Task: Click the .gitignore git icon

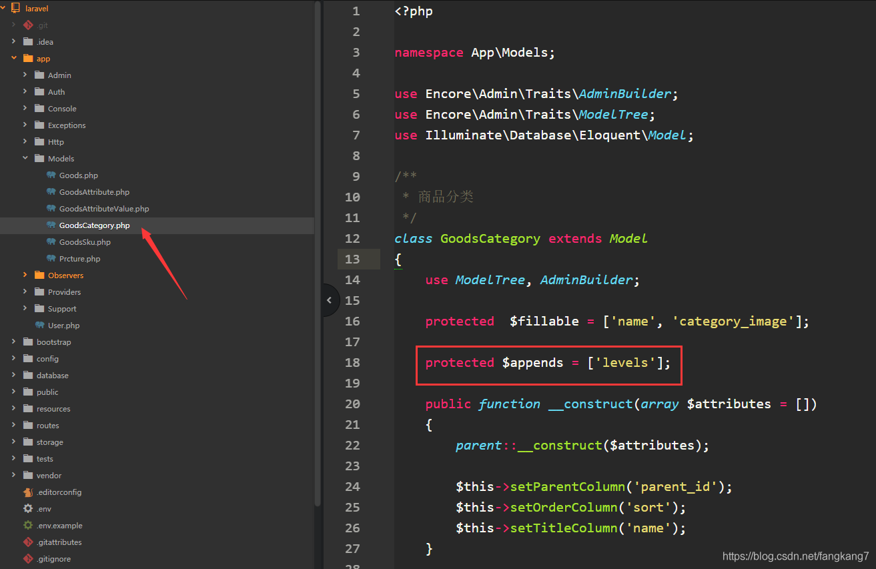Action: pos(28,559)
